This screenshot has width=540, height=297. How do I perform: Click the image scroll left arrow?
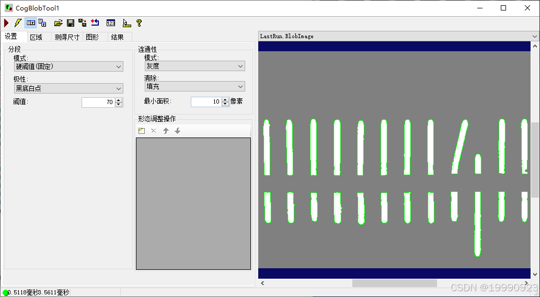(262, 283)
